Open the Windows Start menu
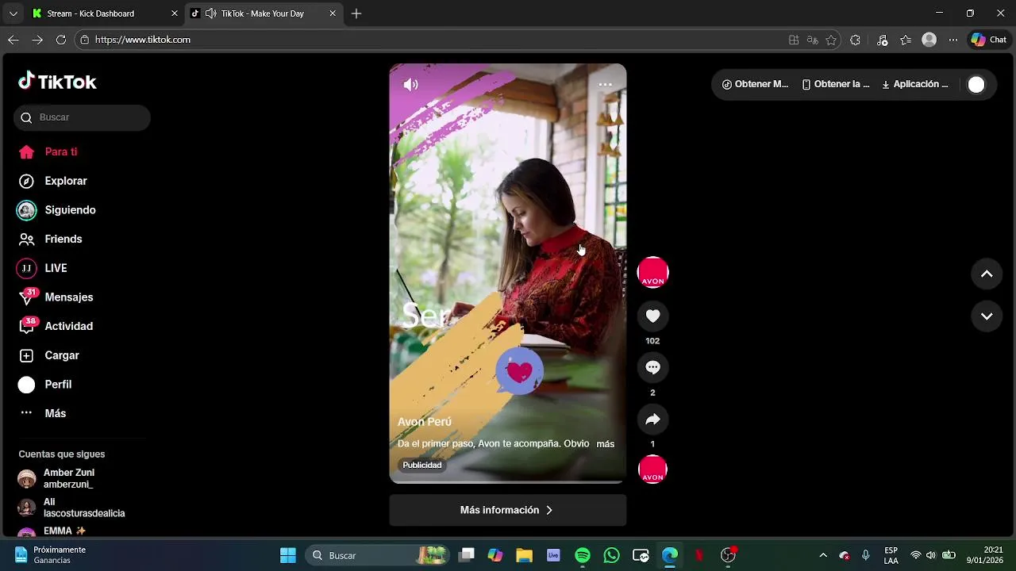This screenshot has height=571, width=1016. [288, 555]
